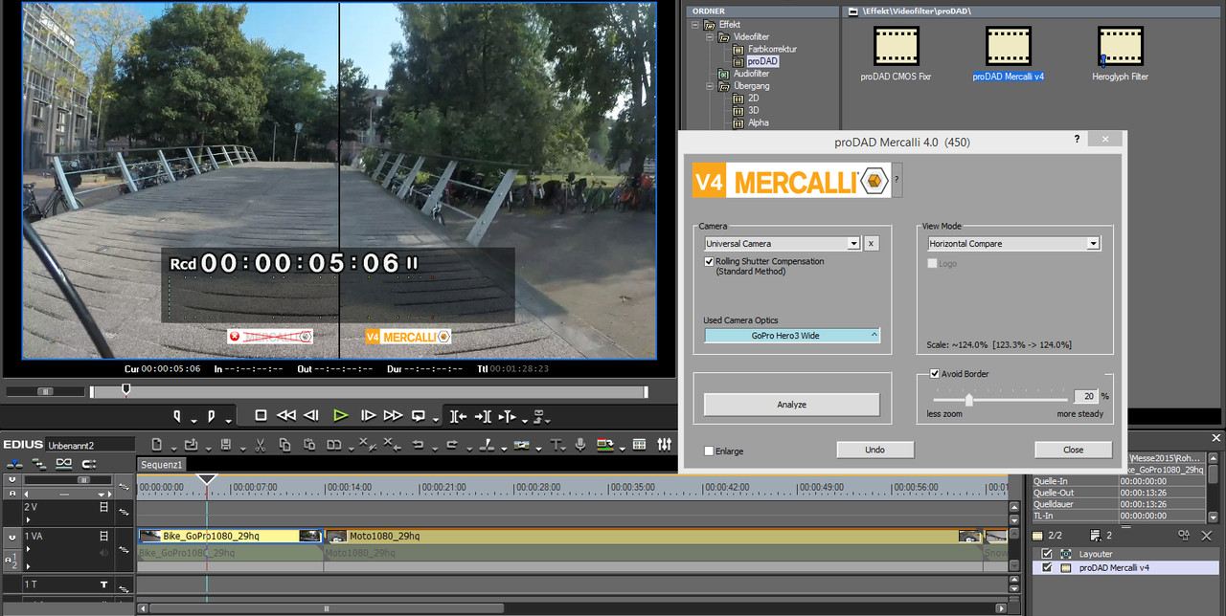The width and height of the screenshot is (1226, 616).
Task: Click the replace clip icon
Action: pyautogui.click(x=333, y=445)
